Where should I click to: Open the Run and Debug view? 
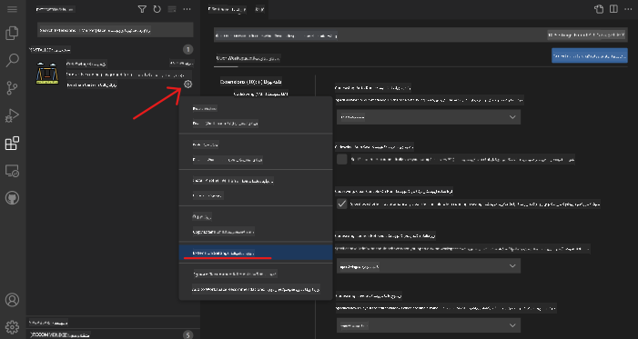pos(12,115)
